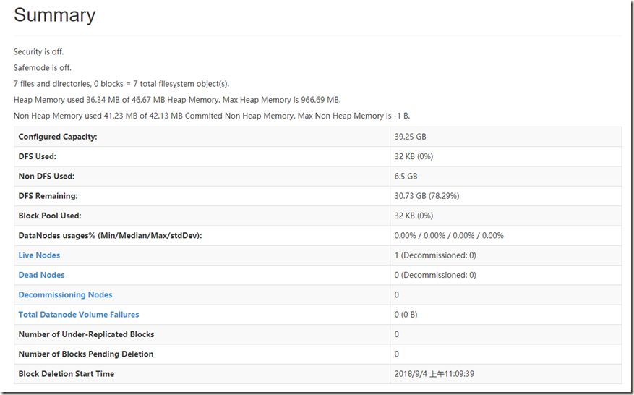Click the Block Deletion Start Time timestamp
This screenshot has width=634, height=395.
[434, 374]
